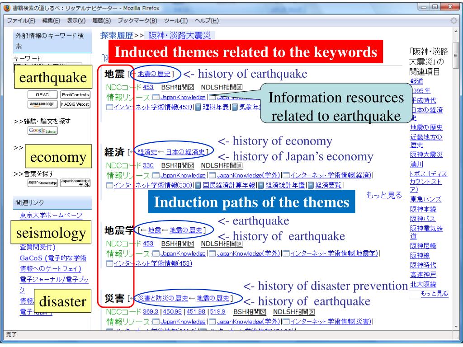The width and height of the screenshot is (463, 347).
Task: Open インターネット学術情報(330) link
Action: click(153, 185)
